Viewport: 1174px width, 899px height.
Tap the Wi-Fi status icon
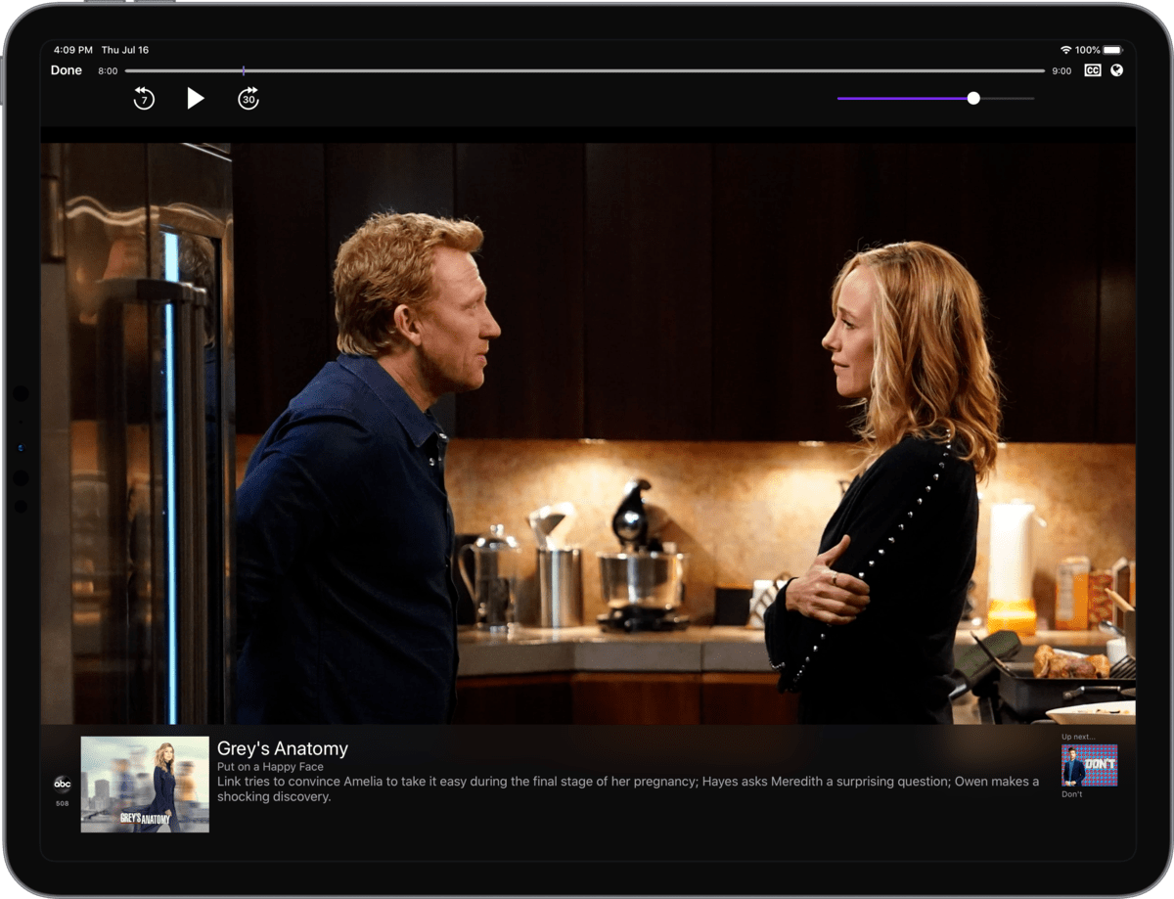coord(1065,50)
